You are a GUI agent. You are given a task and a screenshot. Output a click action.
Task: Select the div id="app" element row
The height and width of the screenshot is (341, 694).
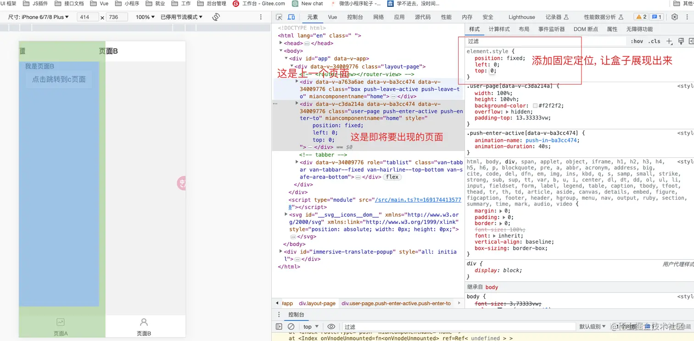[x=329, y=59]
